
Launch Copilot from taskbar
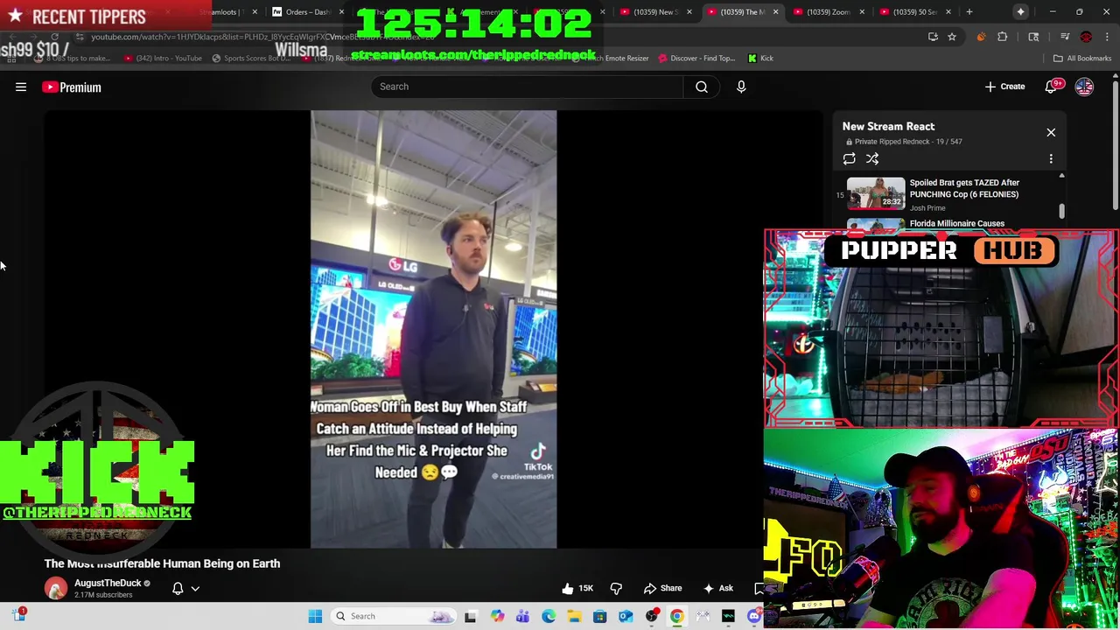click(x=497, y=616)
